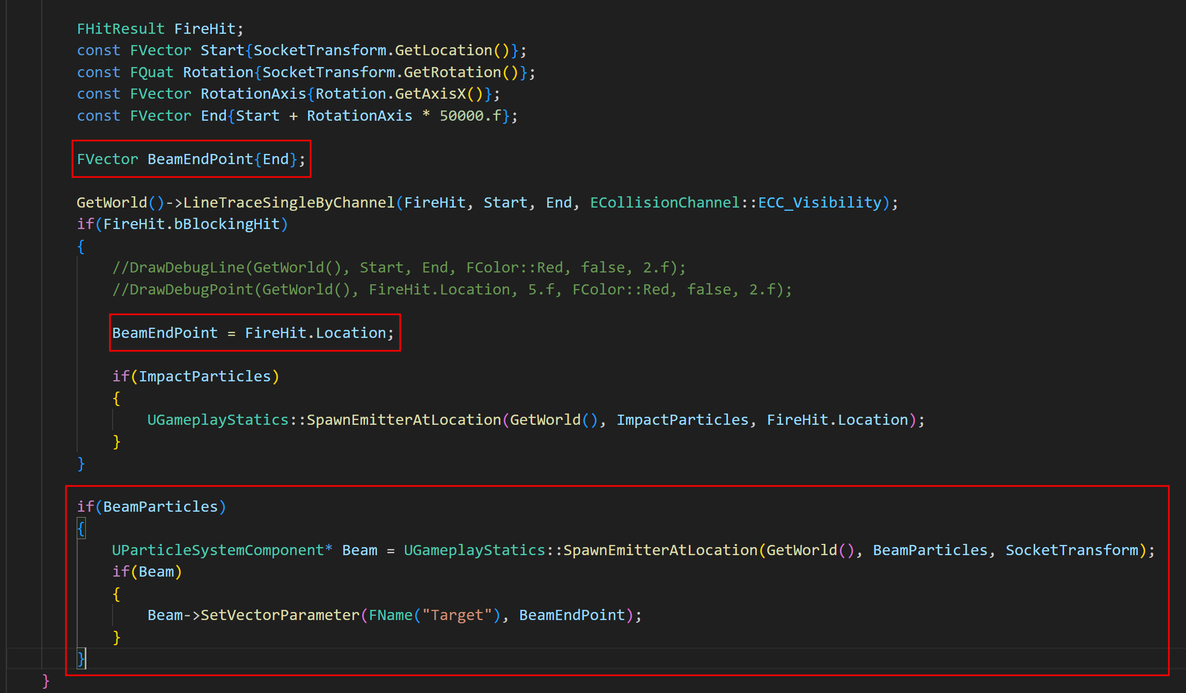
Task: Click bBlockingHit in the if condition
Action: pyautogui.click(x=227, y=224)
